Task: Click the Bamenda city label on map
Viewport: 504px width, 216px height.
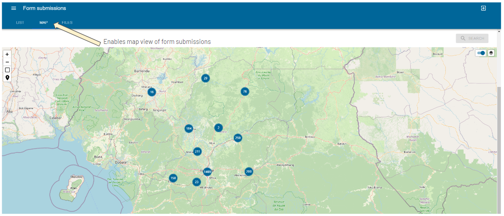Action: (x=142, y=71)
